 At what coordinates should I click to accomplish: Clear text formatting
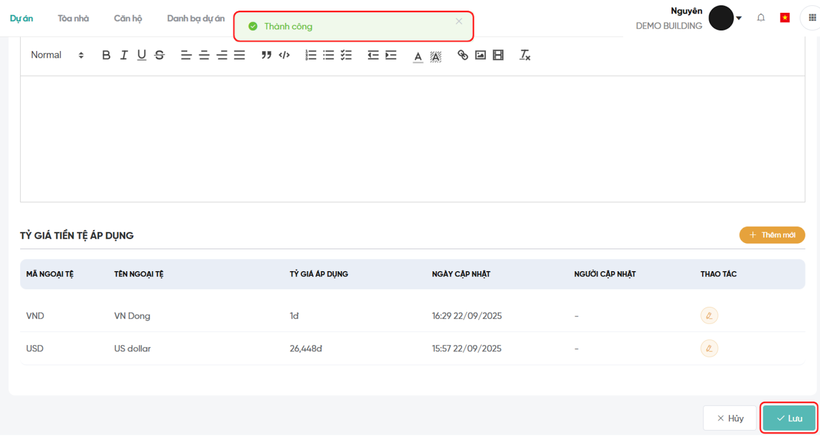coord(525,55)
